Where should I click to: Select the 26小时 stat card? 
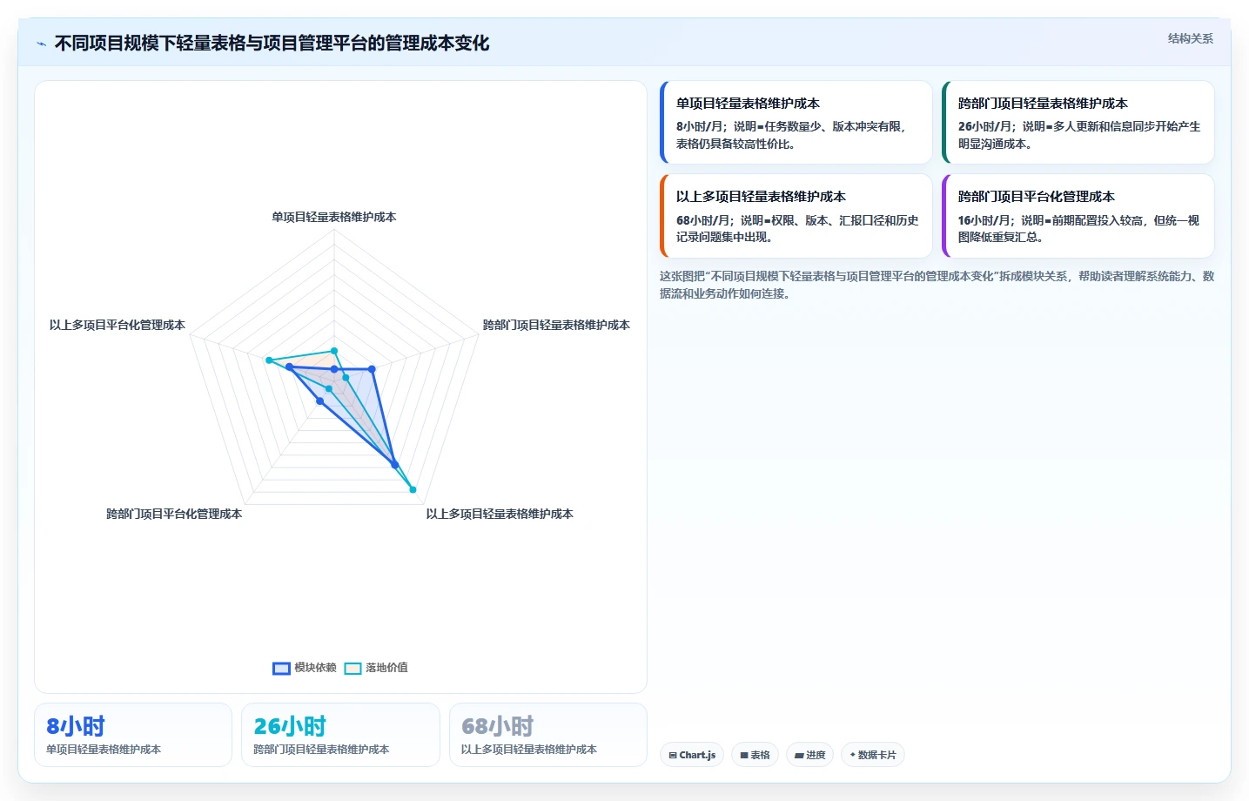pyautogui.click(x=340, y=735)
